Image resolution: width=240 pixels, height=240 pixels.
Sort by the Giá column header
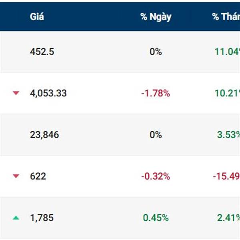37,16
